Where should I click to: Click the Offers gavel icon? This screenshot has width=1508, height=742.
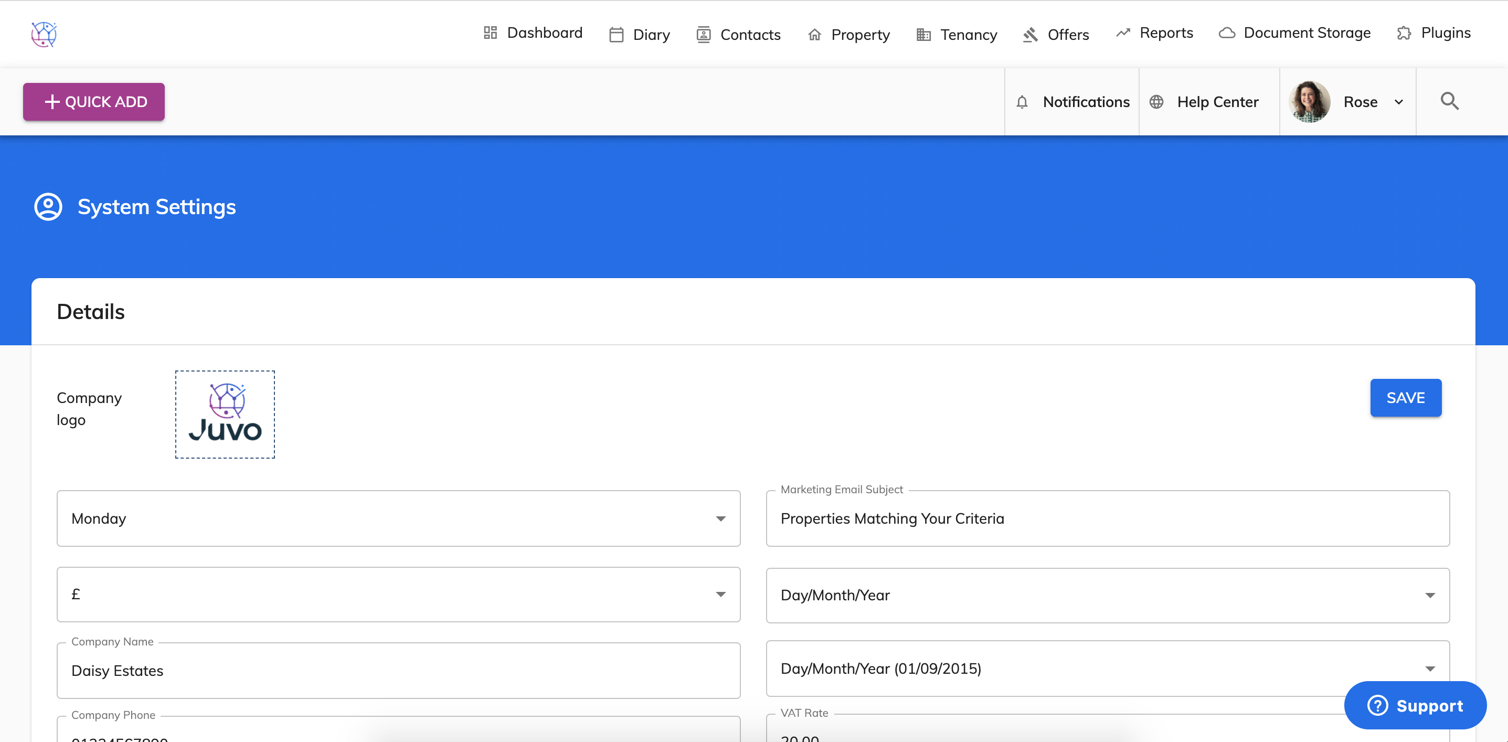point(1031,35)
